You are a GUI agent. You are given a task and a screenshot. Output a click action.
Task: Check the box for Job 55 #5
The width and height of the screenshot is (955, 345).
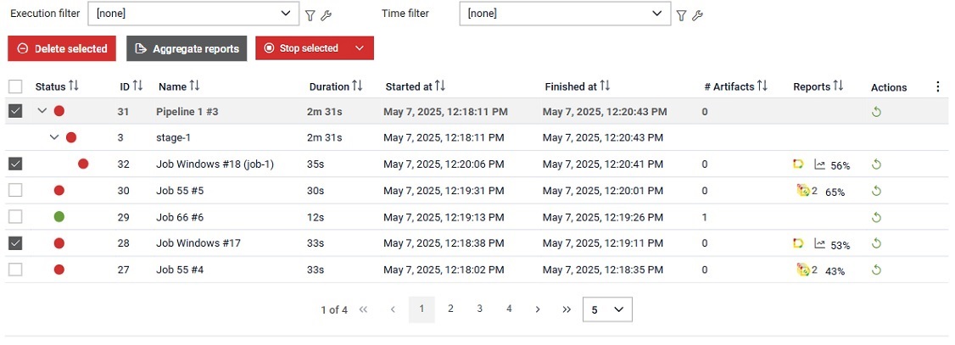click(15, 191)
